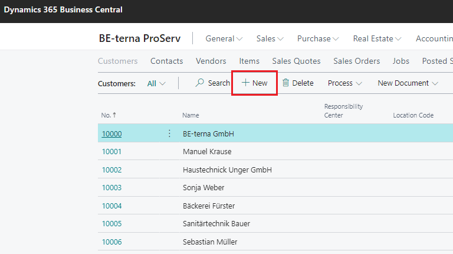Image resolution: width=453 pixels, height=254 pixels.
Task: Click the Location Code column header
Action: (413, 115)
